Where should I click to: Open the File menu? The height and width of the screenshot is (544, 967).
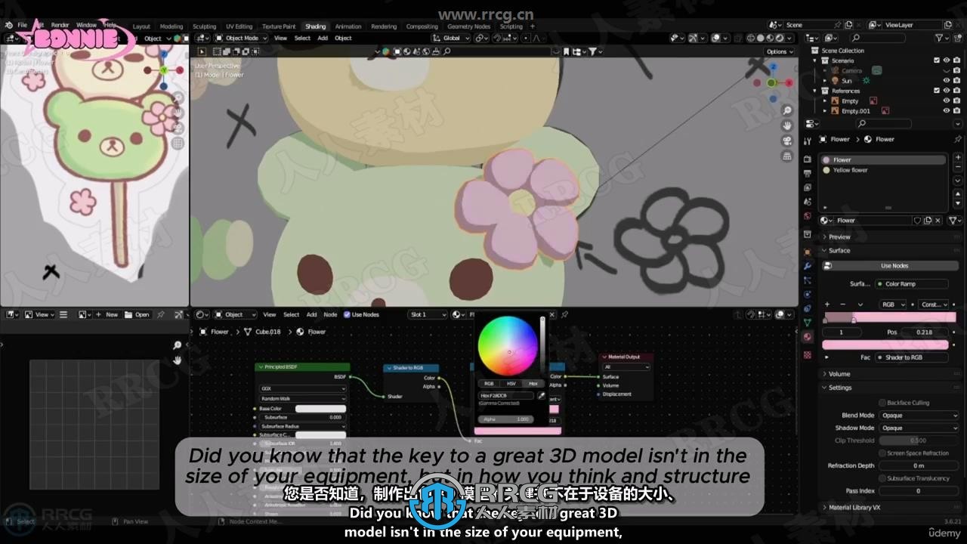pyautogui.click(x=22, y=26)
